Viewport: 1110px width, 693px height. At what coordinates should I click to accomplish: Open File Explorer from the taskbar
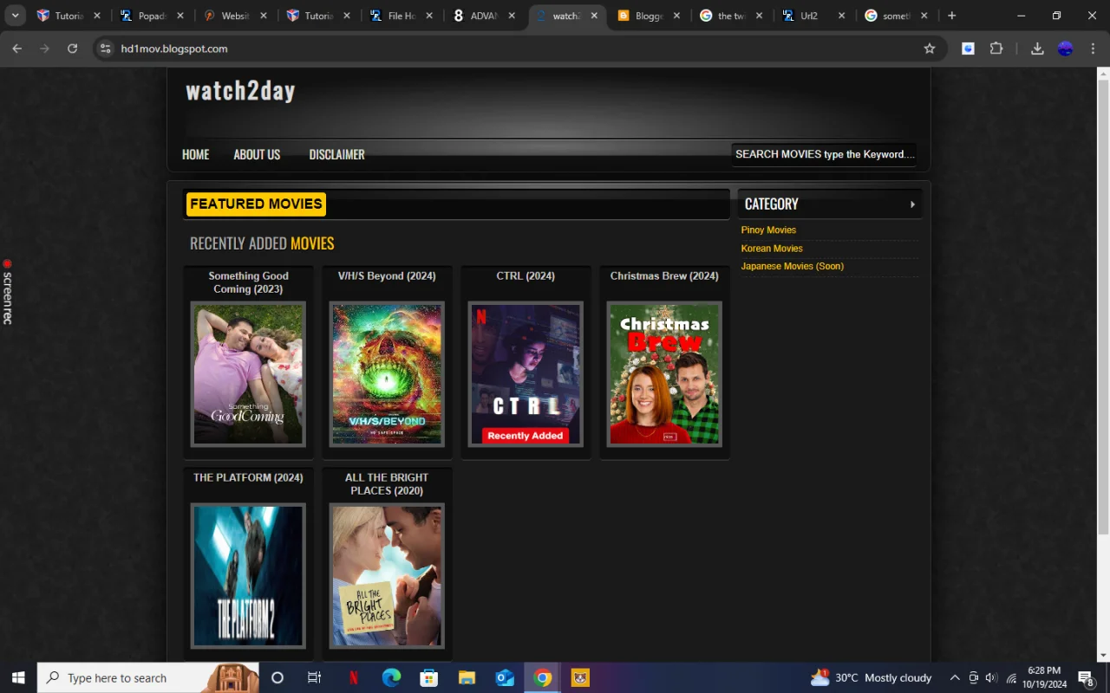(467, 677)
